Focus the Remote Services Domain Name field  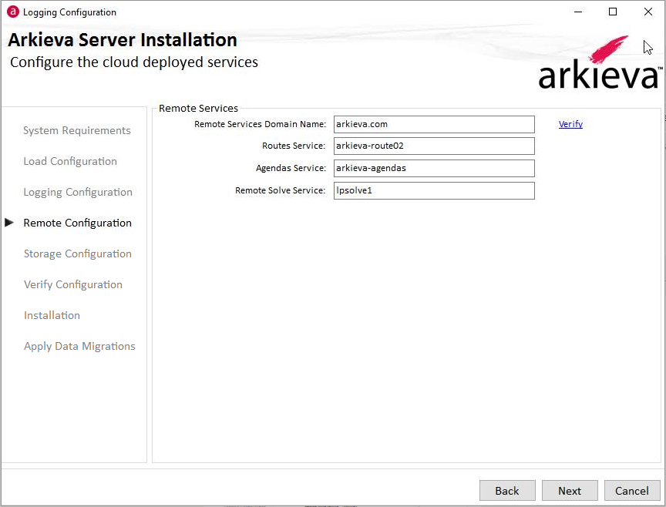(x=434, y=124)
